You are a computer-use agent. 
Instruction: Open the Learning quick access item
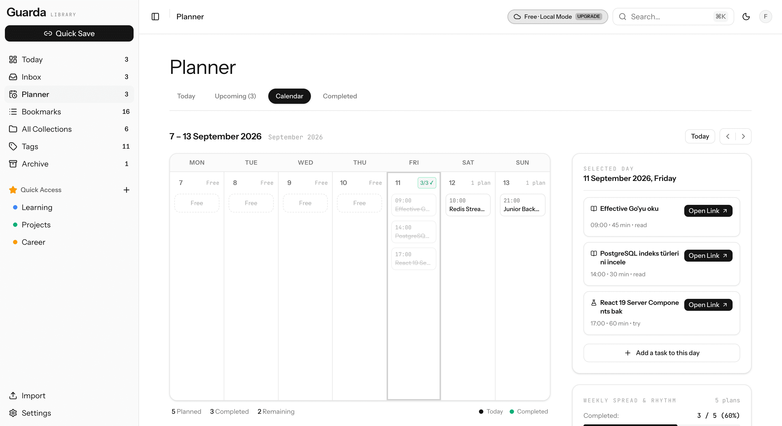[69, 207]
